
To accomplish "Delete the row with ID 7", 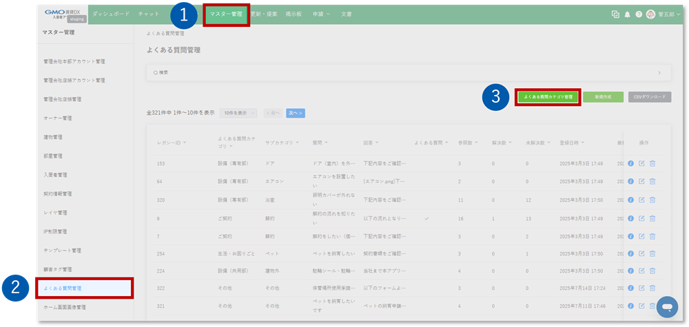I will [652, 236].
